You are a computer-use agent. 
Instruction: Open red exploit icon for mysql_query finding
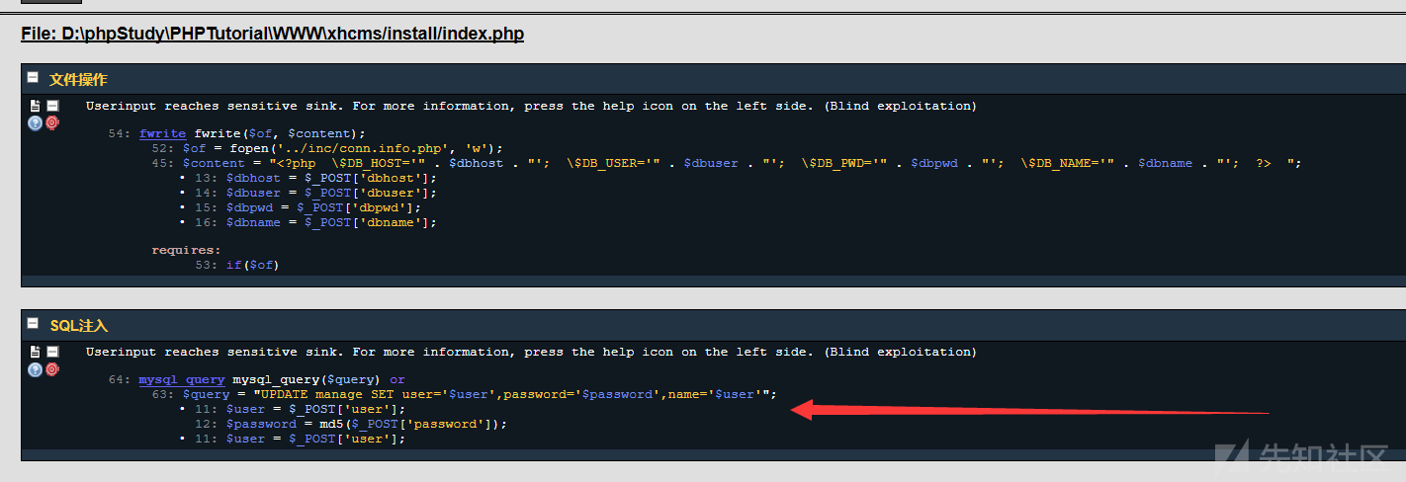[52, 369]
